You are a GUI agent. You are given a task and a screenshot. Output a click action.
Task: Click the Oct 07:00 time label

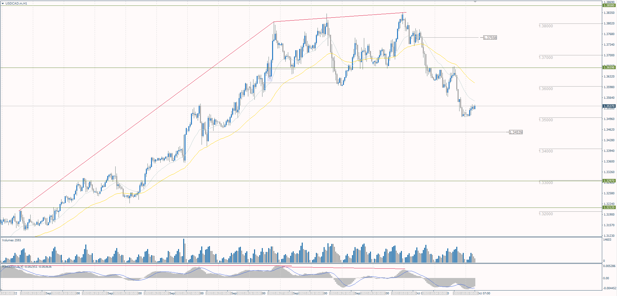coord(484,293)
